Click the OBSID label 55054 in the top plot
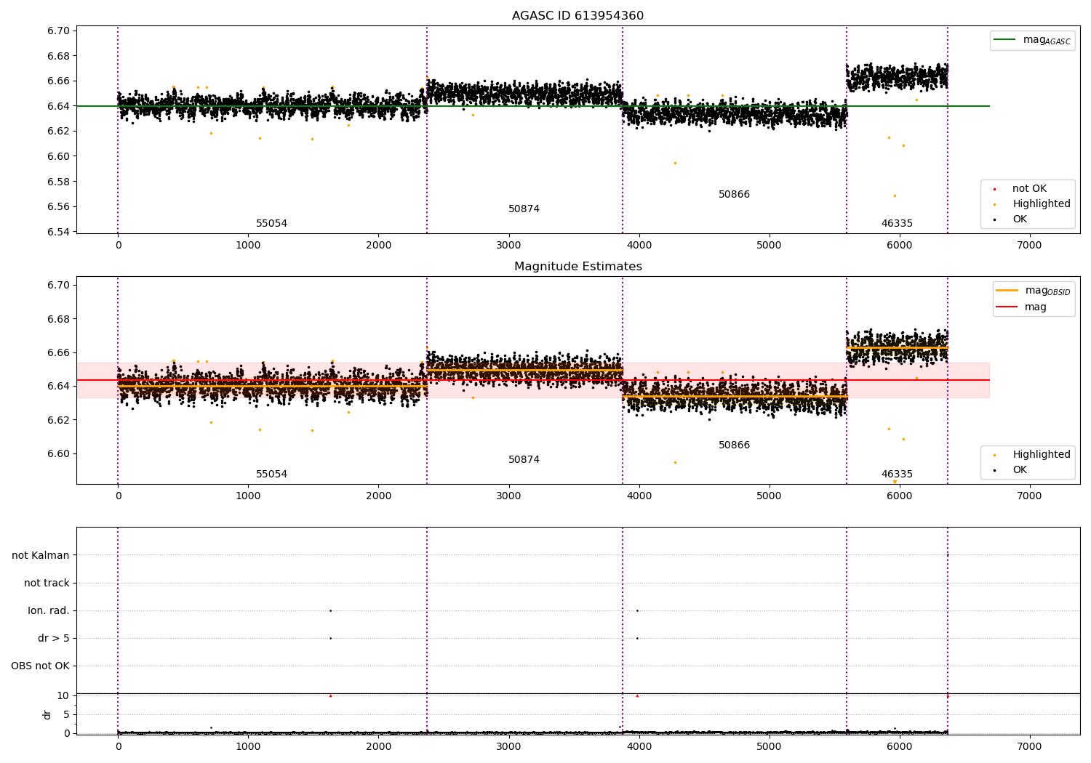 pos(271,224)
